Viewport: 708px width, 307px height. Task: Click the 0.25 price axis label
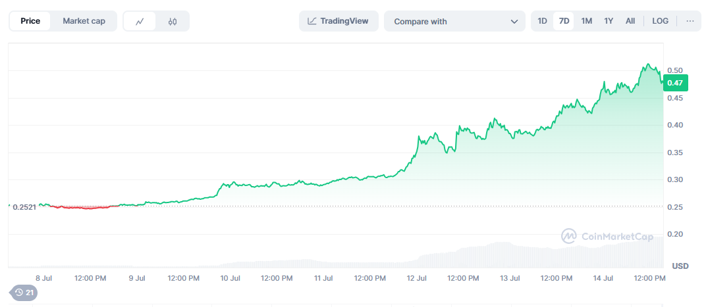click(x=674, y=207)
